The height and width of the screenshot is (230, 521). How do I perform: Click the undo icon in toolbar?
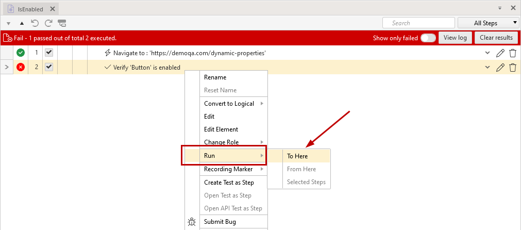[35, 23]
